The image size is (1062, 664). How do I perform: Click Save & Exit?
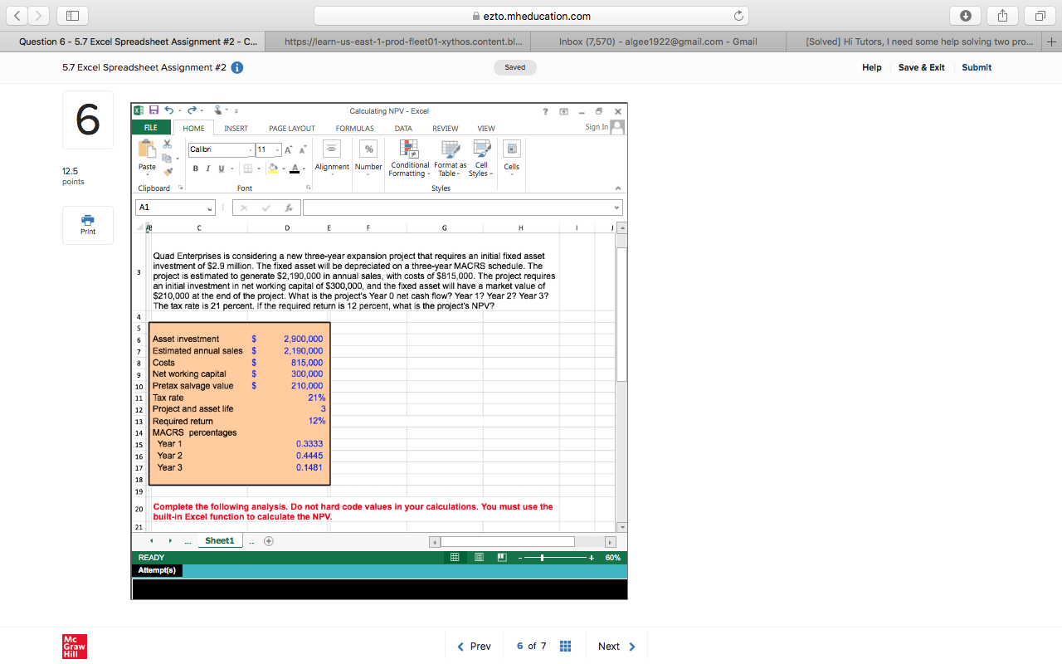(x=921, y=67)
